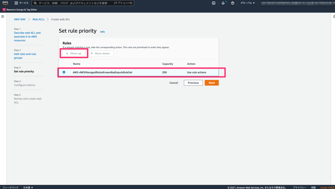Screen dimensions: 335x189
Task: Click the Move up arrow button
Action: pos(74,53)
